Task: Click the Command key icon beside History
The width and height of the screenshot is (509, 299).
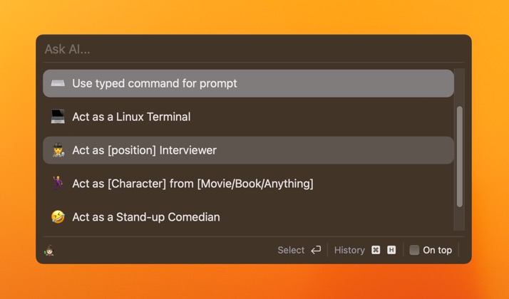Action: 376,251
